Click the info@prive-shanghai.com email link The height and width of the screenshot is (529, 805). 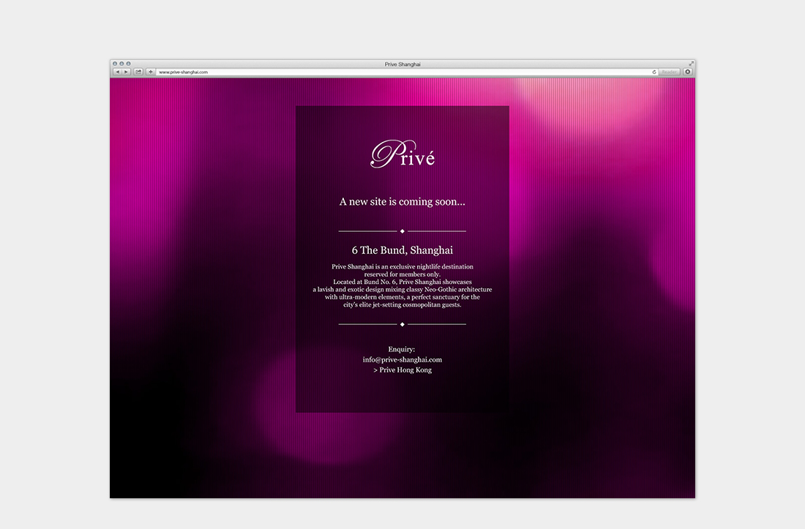pos(402,359)
